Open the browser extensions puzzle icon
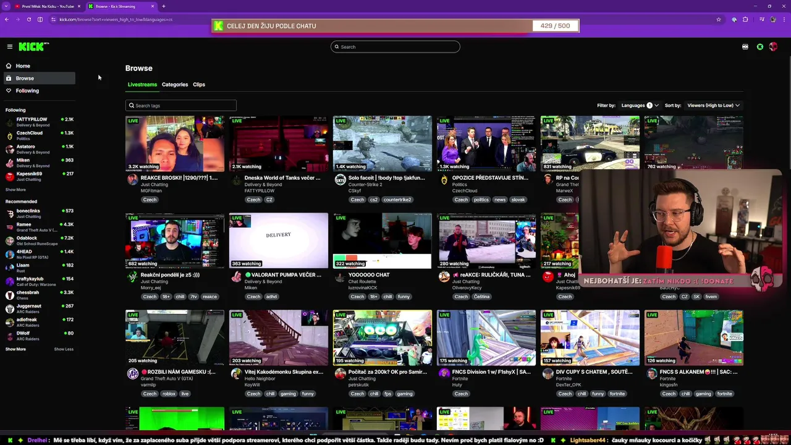The image size is (791, 445). click(745, 19)
